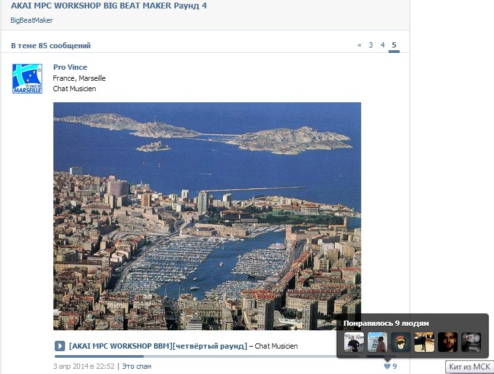Open Pro Vince's profile name link
494x374 pixels.
pyautogui.click(x=70, y=67)
